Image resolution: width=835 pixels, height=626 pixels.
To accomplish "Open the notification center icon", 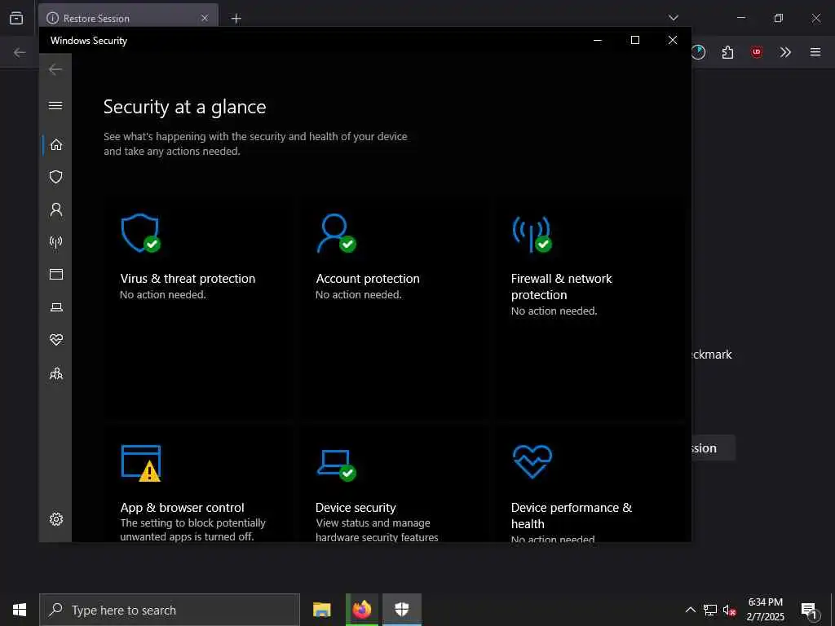I will click(x=809, y=611).
